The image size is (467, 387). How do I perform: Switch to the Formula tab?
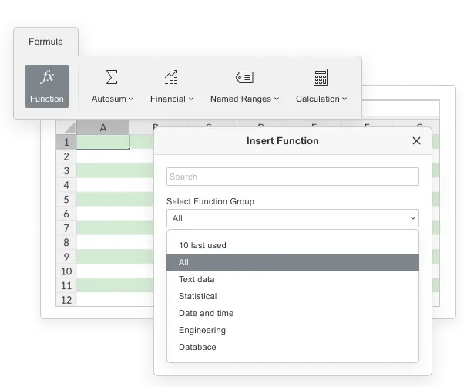point(45,42)
